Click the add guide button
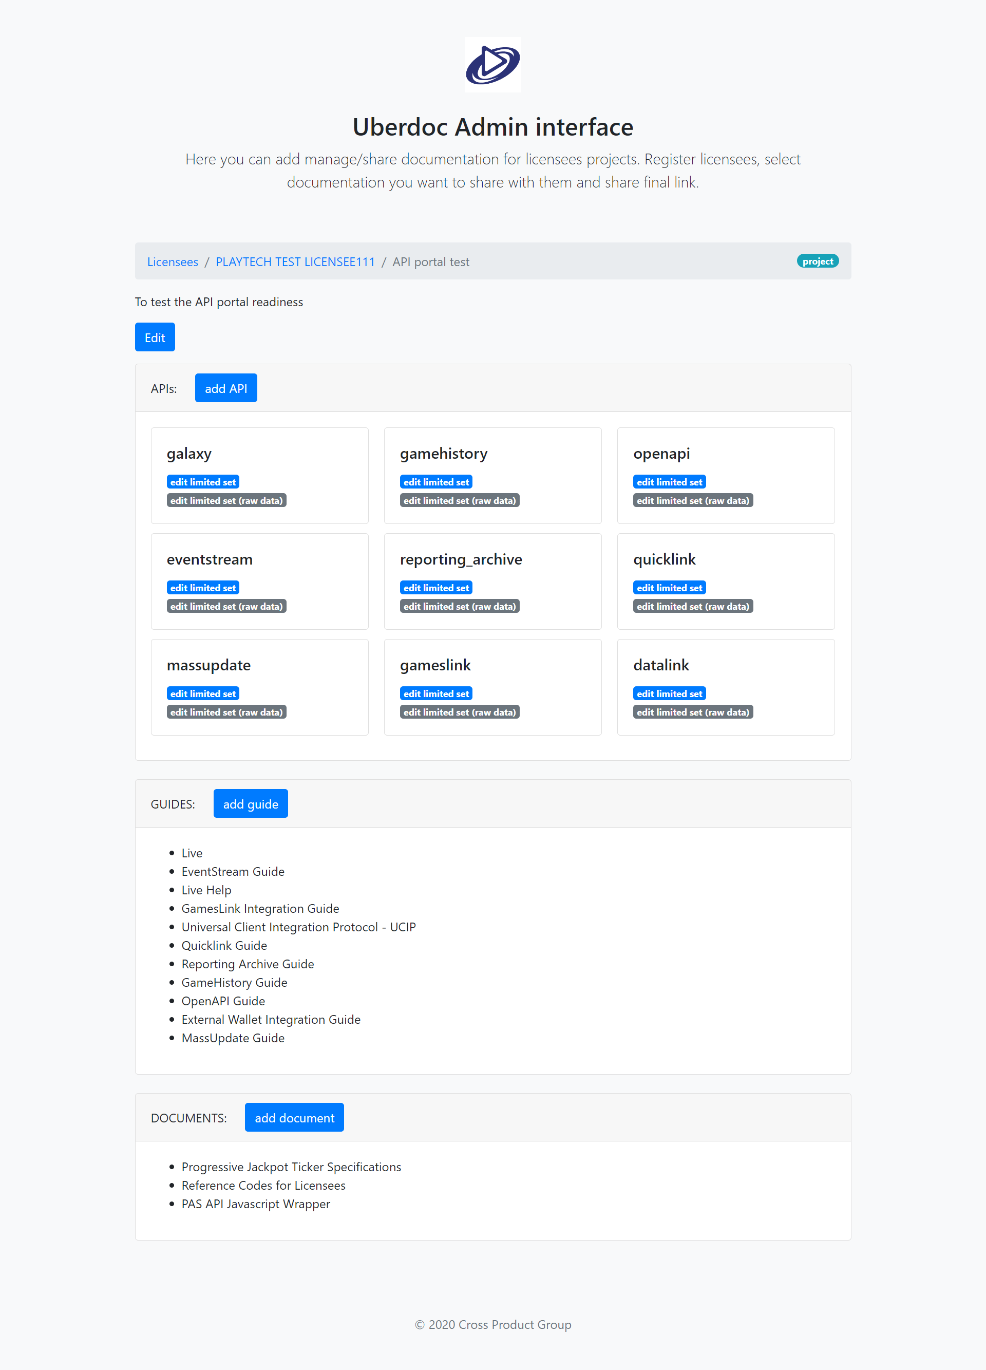The image size is (986, 1370). [251, 803]
